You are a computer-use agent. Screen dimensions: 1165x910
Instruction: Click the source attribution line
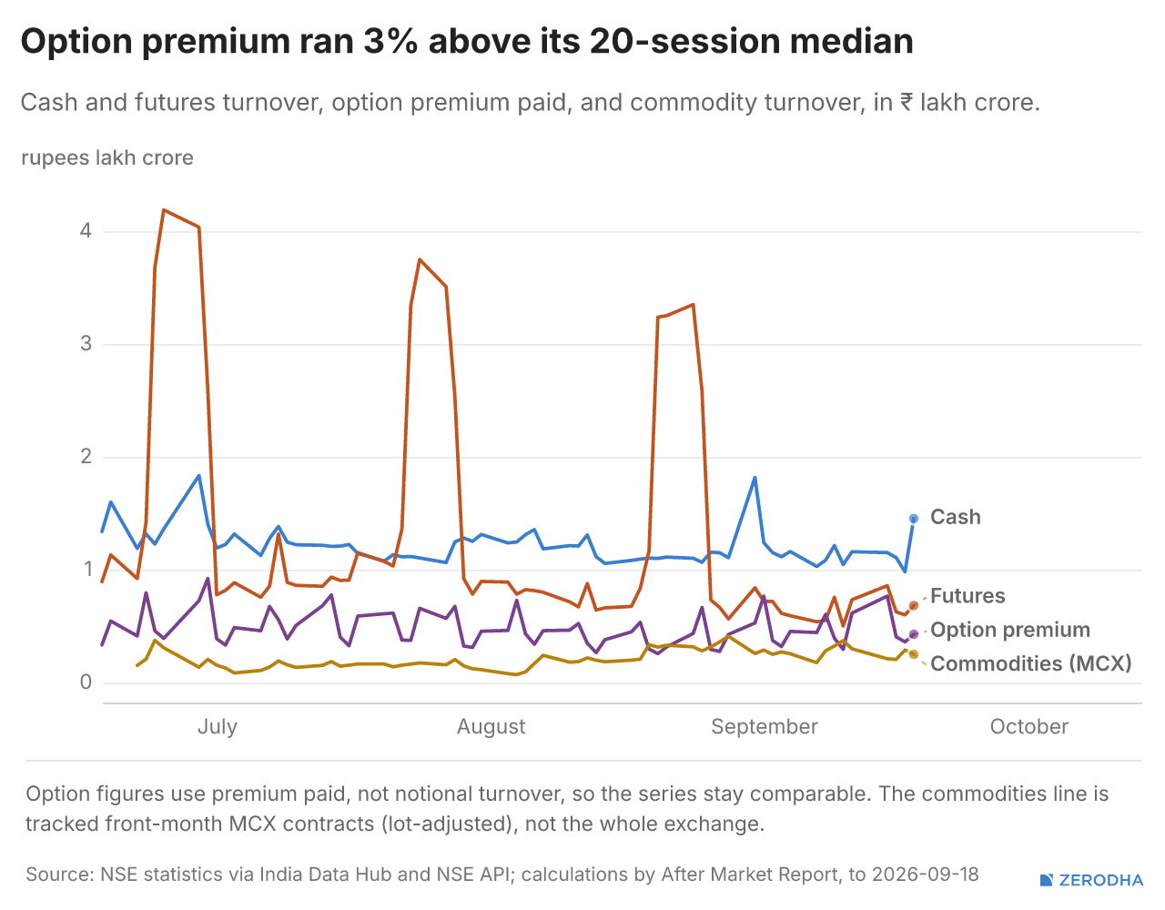[x=502, y=875]
